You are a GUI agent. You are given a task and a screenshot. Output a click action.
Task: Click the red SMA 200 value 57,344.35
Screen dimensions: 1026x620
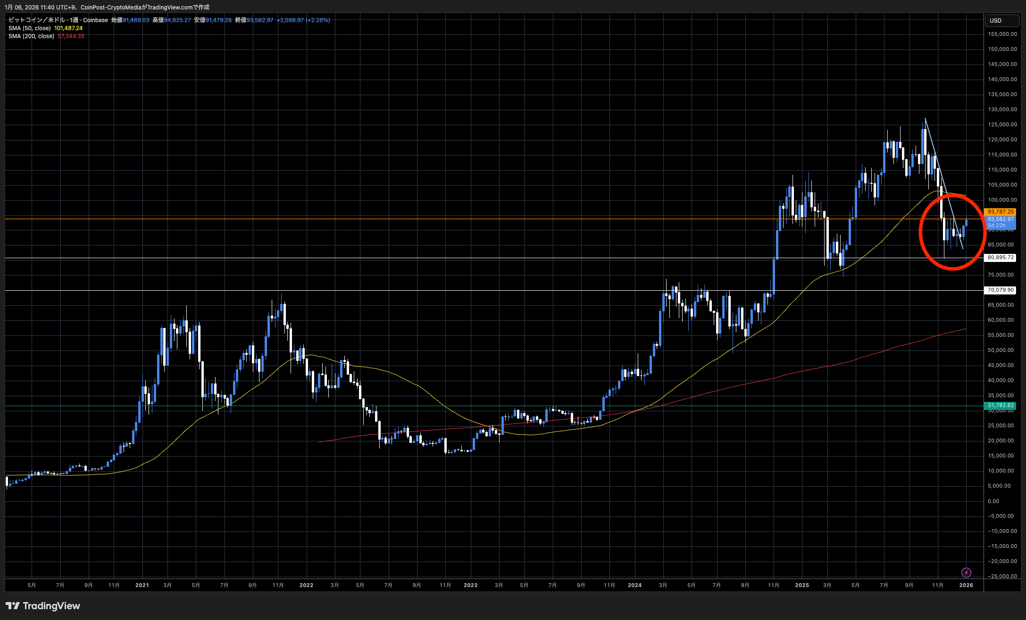coord(71,36)
